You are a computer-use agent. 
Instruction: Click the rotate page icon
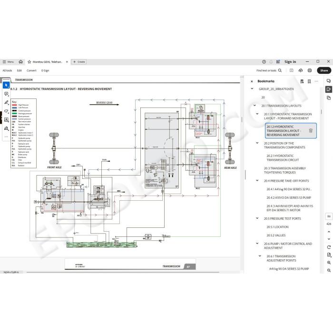click(x=329, y=247)
